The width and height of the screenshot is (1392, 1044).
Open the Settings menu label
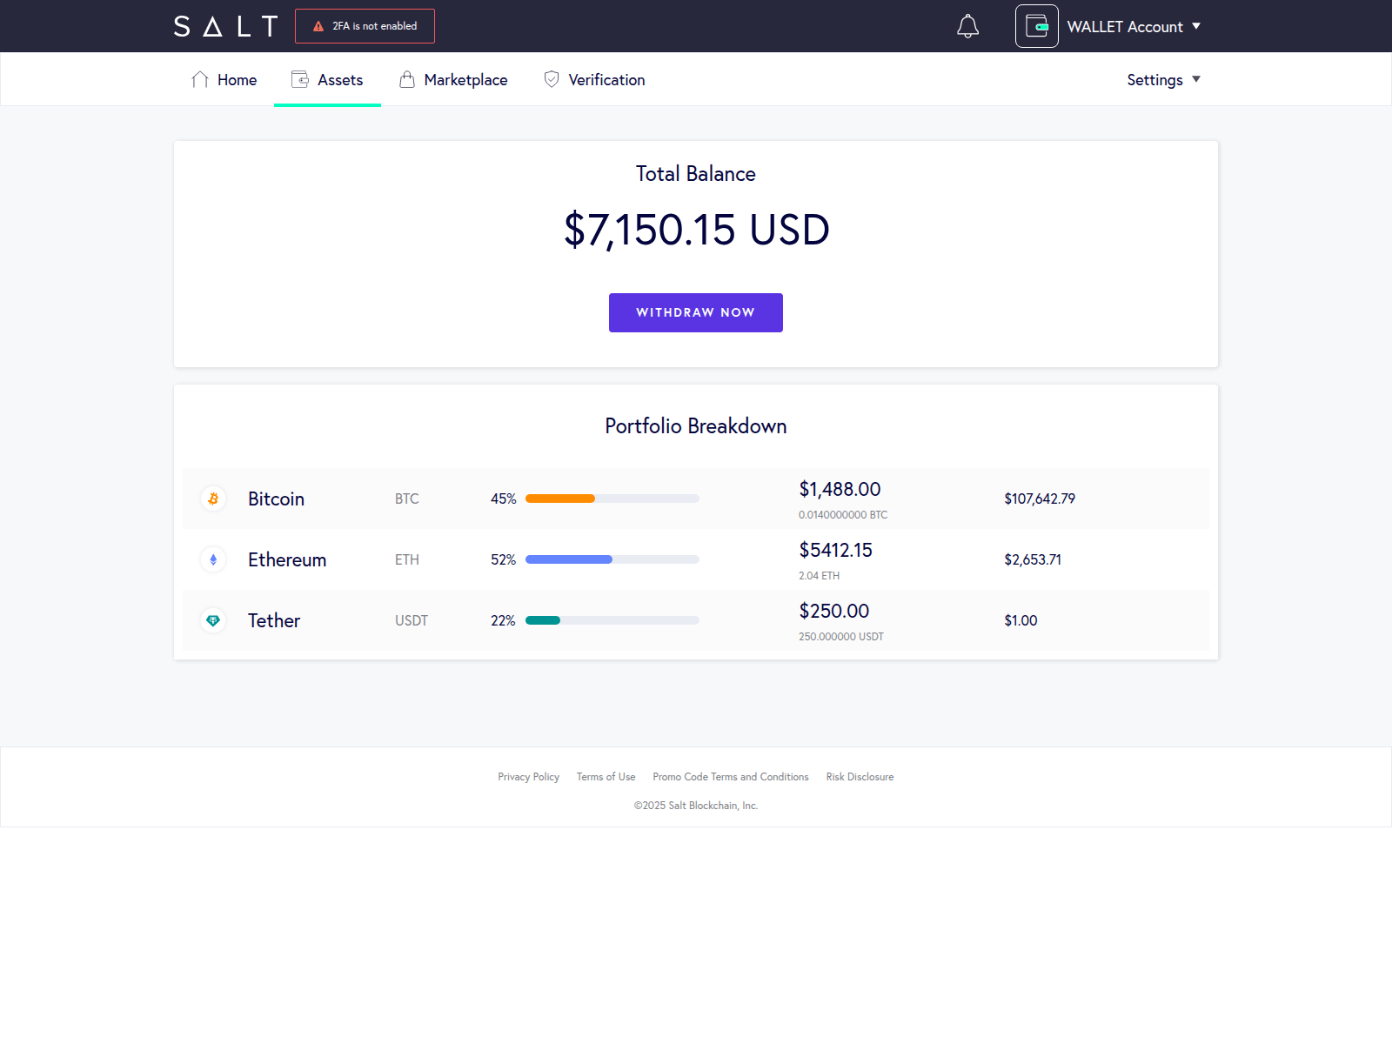(1154, 80)
